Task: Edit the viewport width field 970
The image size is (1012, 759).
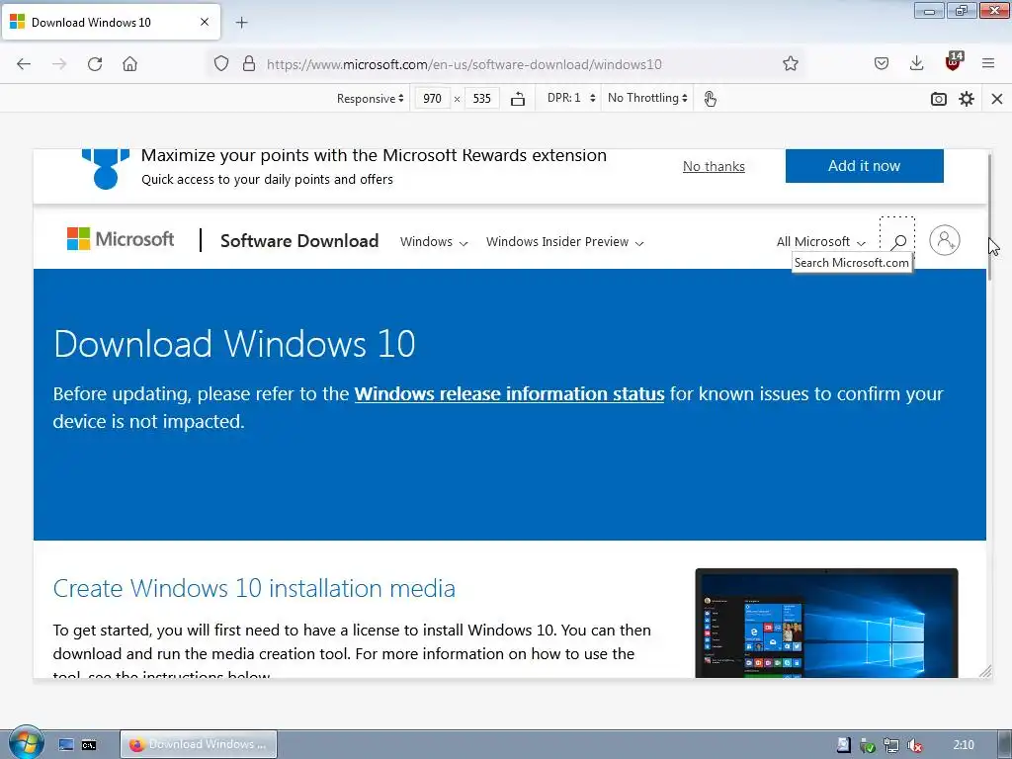Action: [x=432, y=98]
